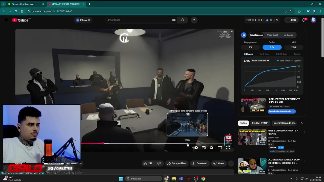Viewport: 324px width, 182px height.
Task: Select the 24 hours range tab
Action: tap(249, 54)
